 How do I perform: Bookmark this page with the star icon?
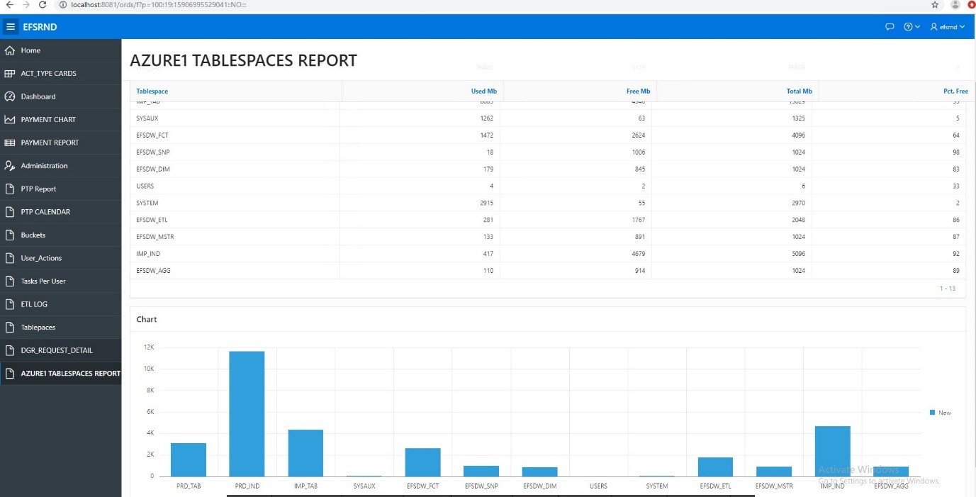(x=935, y=5)
